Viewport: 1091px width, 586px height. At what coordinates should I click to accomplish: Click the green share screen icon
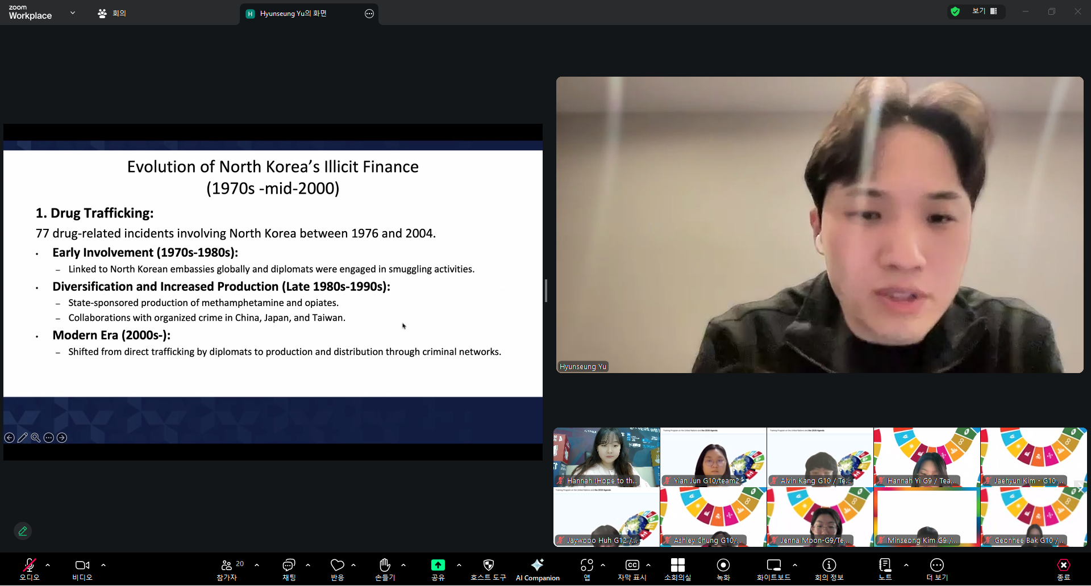tap(438, 566)
